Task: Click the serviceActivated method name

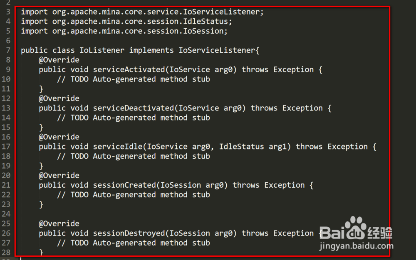Action: pyautogui.click(x=129, y=69)
